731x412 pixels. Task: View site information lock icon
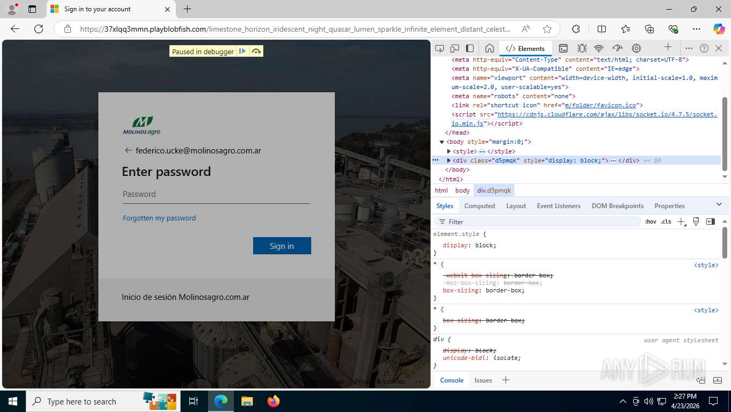click(68, 29)
